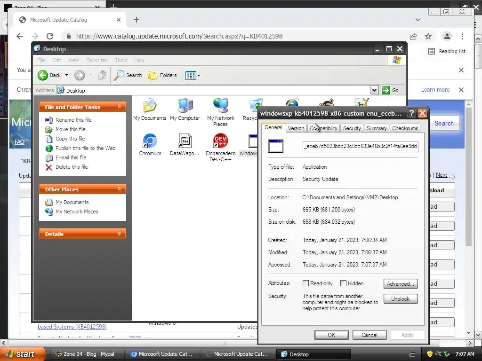Bookmark the page with the star icon
The width and height of the screenshot is (482, 361).
[428, 36]
